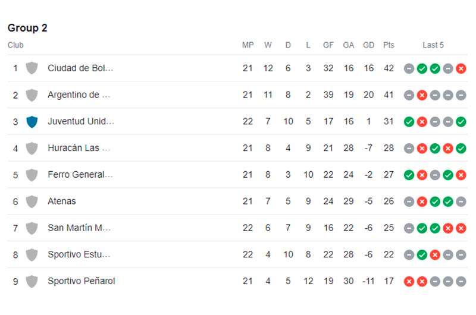Click Juventud Unid...'s latest green win icon

[461, 122]
